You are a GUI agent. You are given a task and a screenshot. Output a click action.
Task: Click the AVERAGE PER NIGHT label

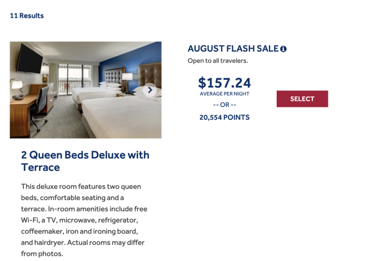coord(225,94)
